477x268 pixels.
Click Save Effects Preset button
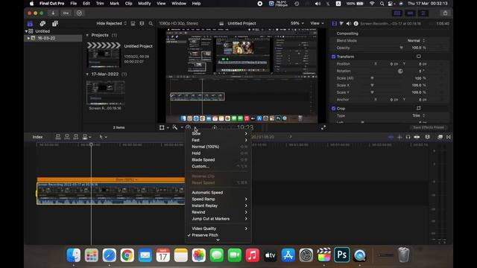tap(429, 127)
